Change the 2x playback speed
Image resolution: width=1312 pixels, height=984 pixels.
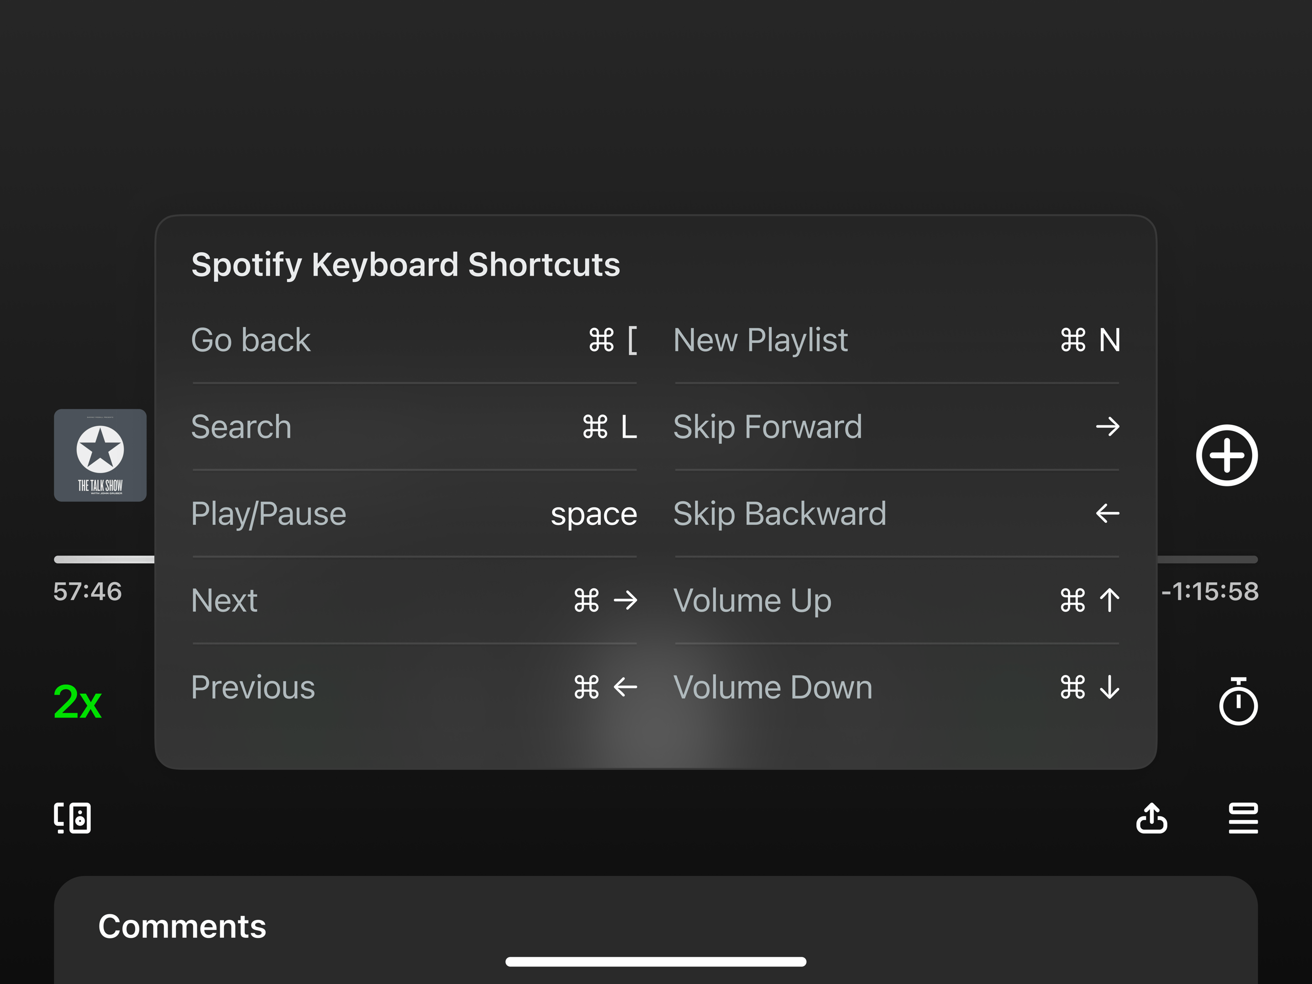pyautogui.click(x=78, y=702)
